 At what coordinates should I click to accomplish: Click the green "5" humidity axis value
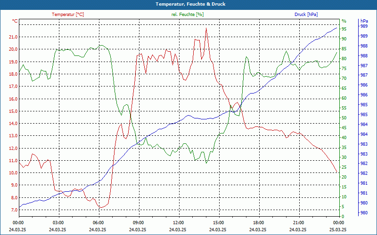coord(343,207)
